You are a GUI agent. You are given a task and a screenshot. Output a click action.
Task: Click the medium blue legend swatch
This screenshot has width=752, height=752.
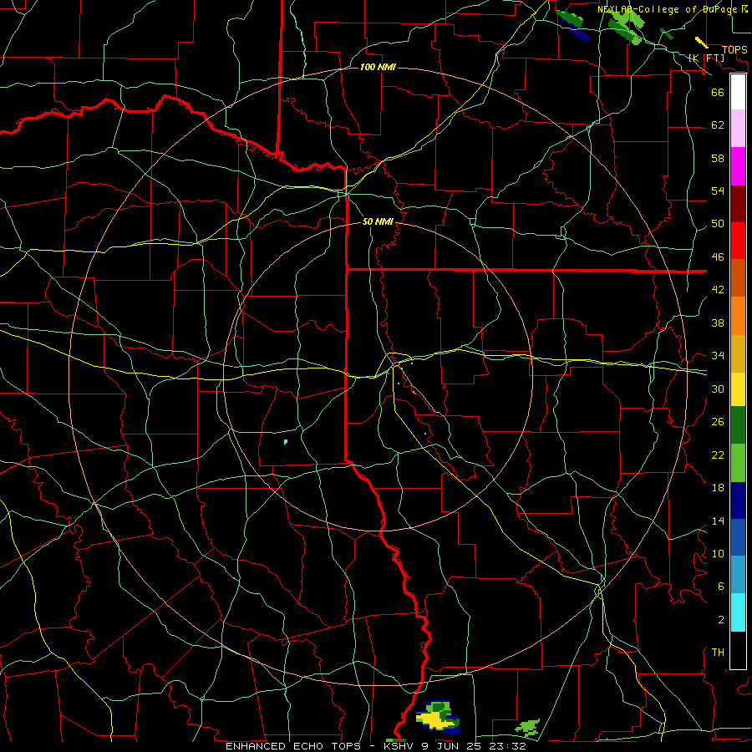(738, 537)
